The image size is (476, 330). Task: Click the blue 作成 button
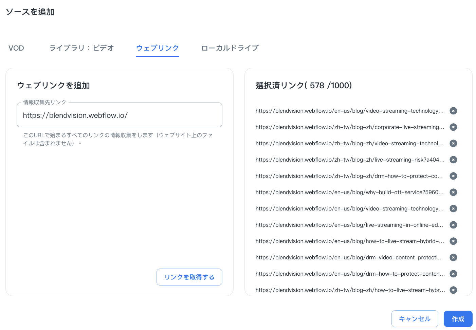(x=458, y=319)
